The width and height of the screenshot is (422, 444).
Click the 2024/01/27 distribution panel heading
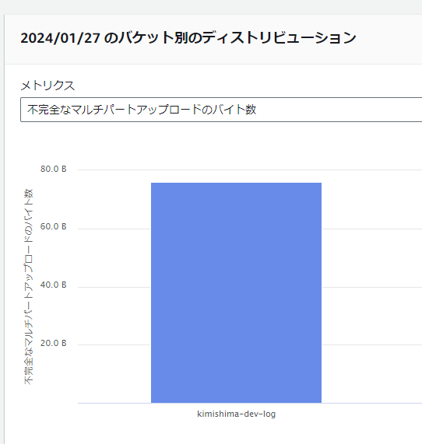pos(188,38)
